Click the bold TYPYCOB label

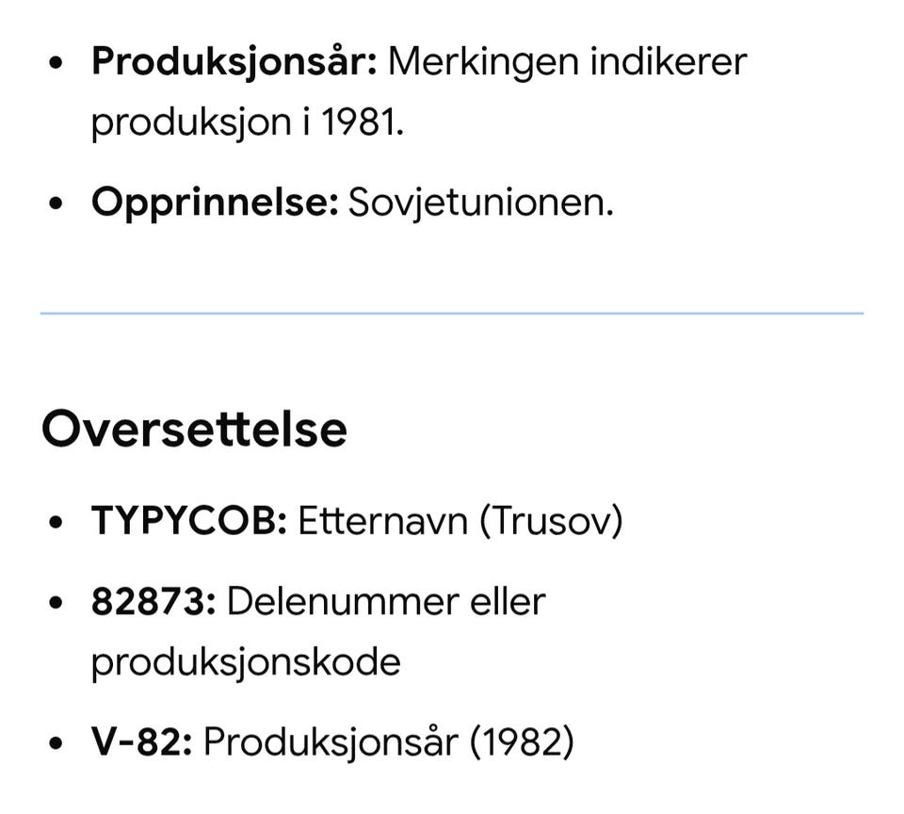point(189,520)
